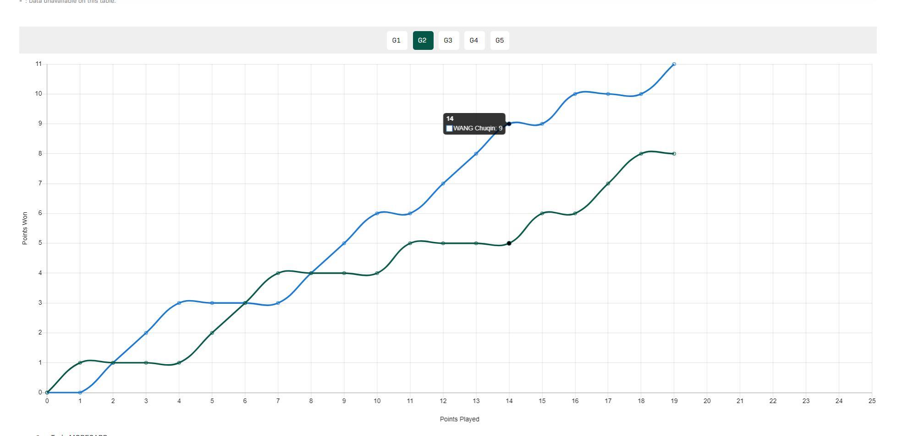Click green data point at 5 points played
This screenshot has height=436, width=908.
(x=212, y=333)
